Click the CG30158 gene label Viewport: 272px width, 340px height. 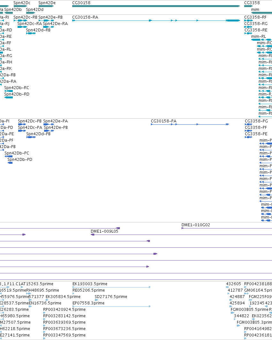[81, 3]
